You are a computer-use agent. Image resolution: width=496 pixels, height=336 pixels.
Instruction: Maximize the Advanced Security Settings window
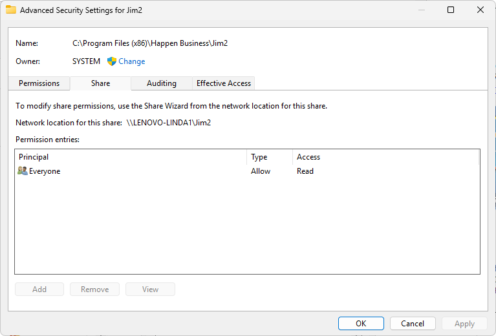point(451,10)
